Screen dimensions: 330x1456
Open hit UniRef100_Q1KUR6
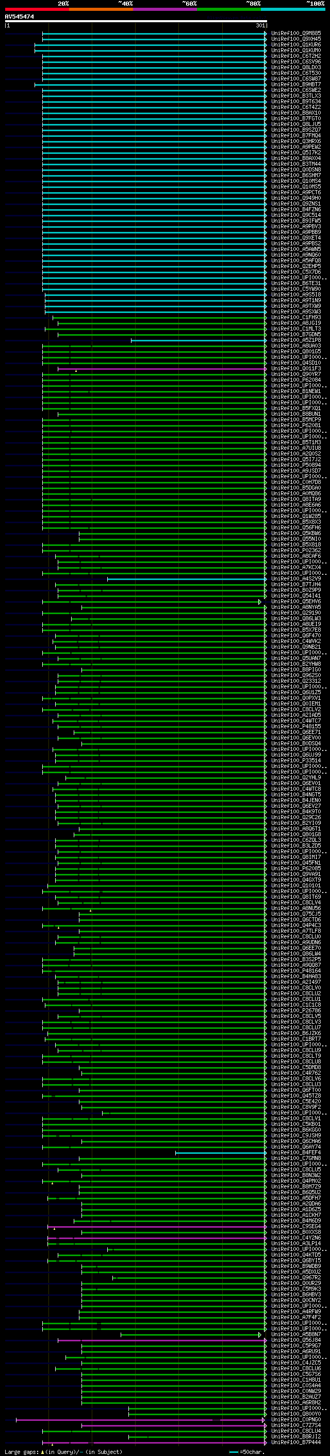(x=295, y=44)
